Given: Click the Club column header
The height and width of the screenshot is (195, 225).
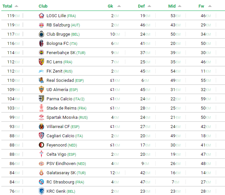Looking at the screenshot, I should pyautogui.click(x=43, y=6).
